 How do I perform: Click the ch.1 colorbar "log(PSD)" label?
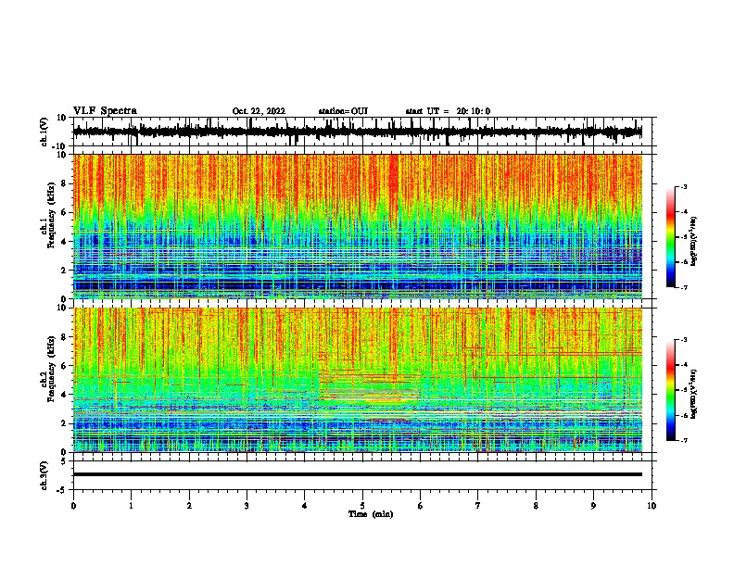click(x=694, y=241)
